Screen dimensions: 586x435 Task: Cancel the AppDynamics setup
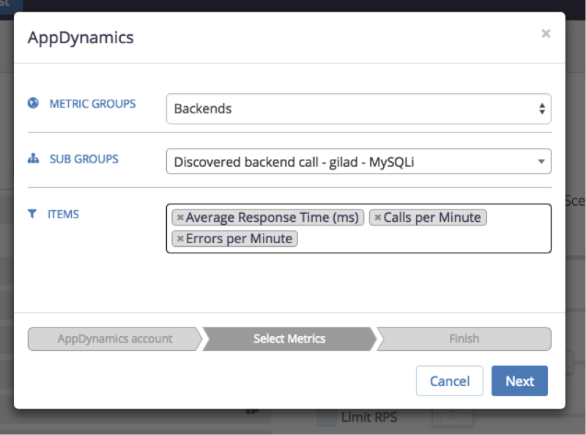[x=450, y=381]
